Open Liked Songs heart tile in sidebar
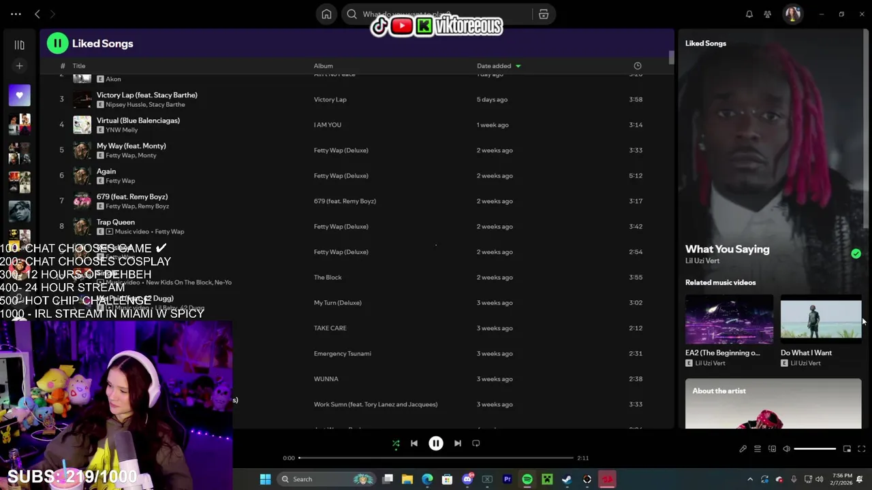The image size is (872, 490). (x=19, y=95)
